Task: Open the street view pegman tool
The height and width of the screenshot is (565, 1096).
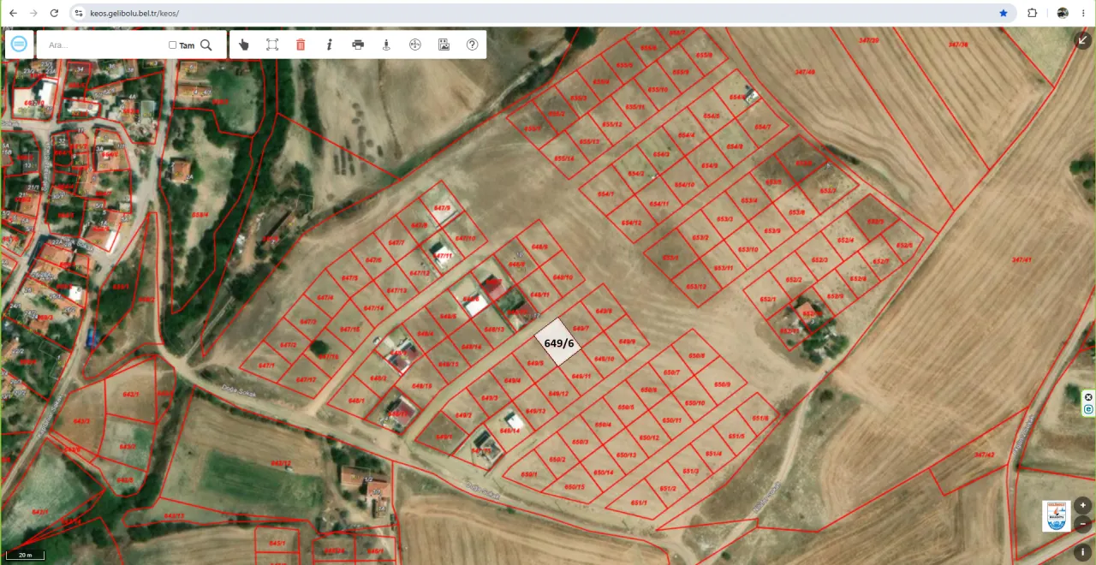Action: [386, 45]
